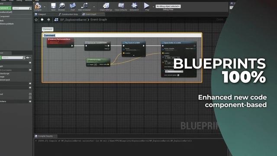Click the GetActorLocation Target pin
Viewport: 277px width, 156px height.
tap(88, 65)
